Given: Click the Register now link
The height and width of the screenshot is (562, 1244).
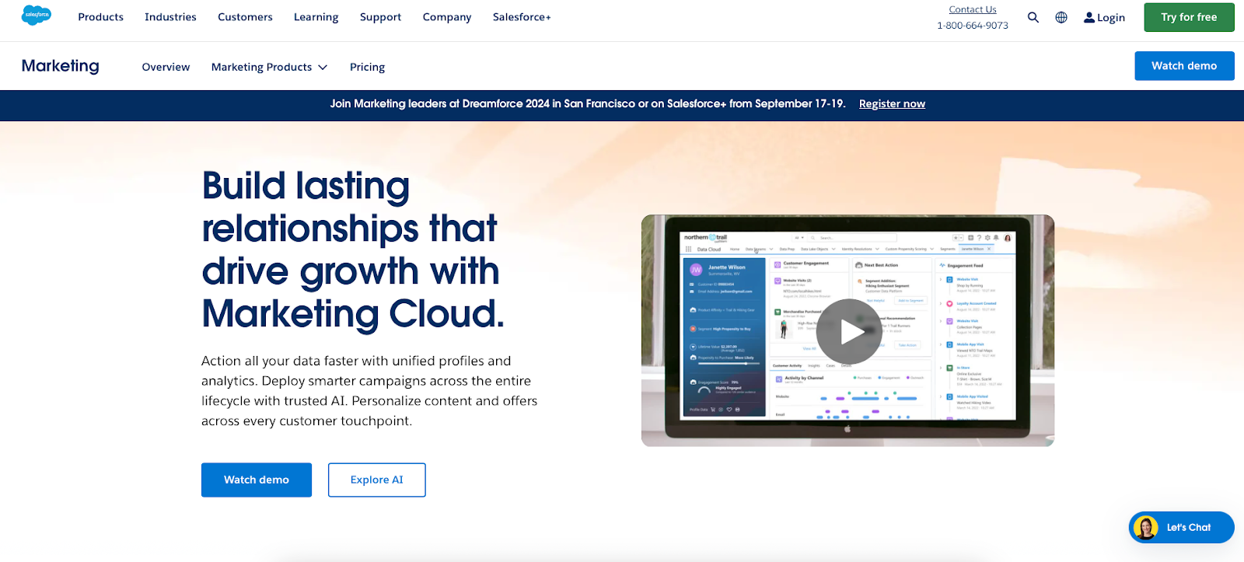Looking at the screenshot, I should coord(892,104).
